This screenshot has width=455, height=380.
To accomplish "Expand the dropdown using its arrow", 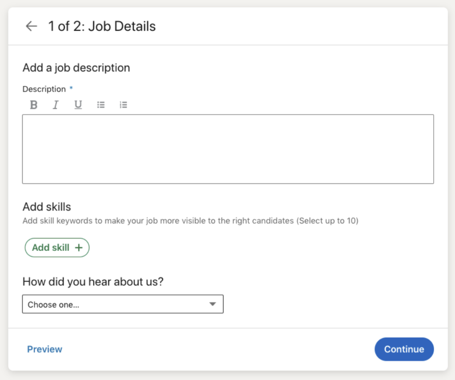I will coord(212,304).
